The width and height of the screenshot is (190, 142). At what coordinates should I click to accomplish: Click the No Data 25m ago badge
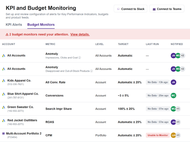point(158,95)
